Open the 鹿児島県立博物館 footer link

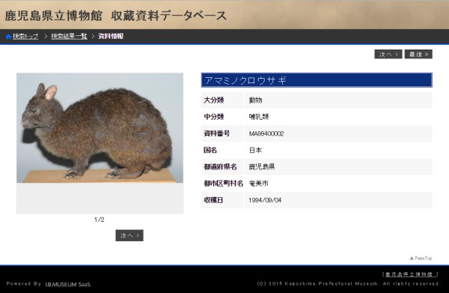click(410, 274)
